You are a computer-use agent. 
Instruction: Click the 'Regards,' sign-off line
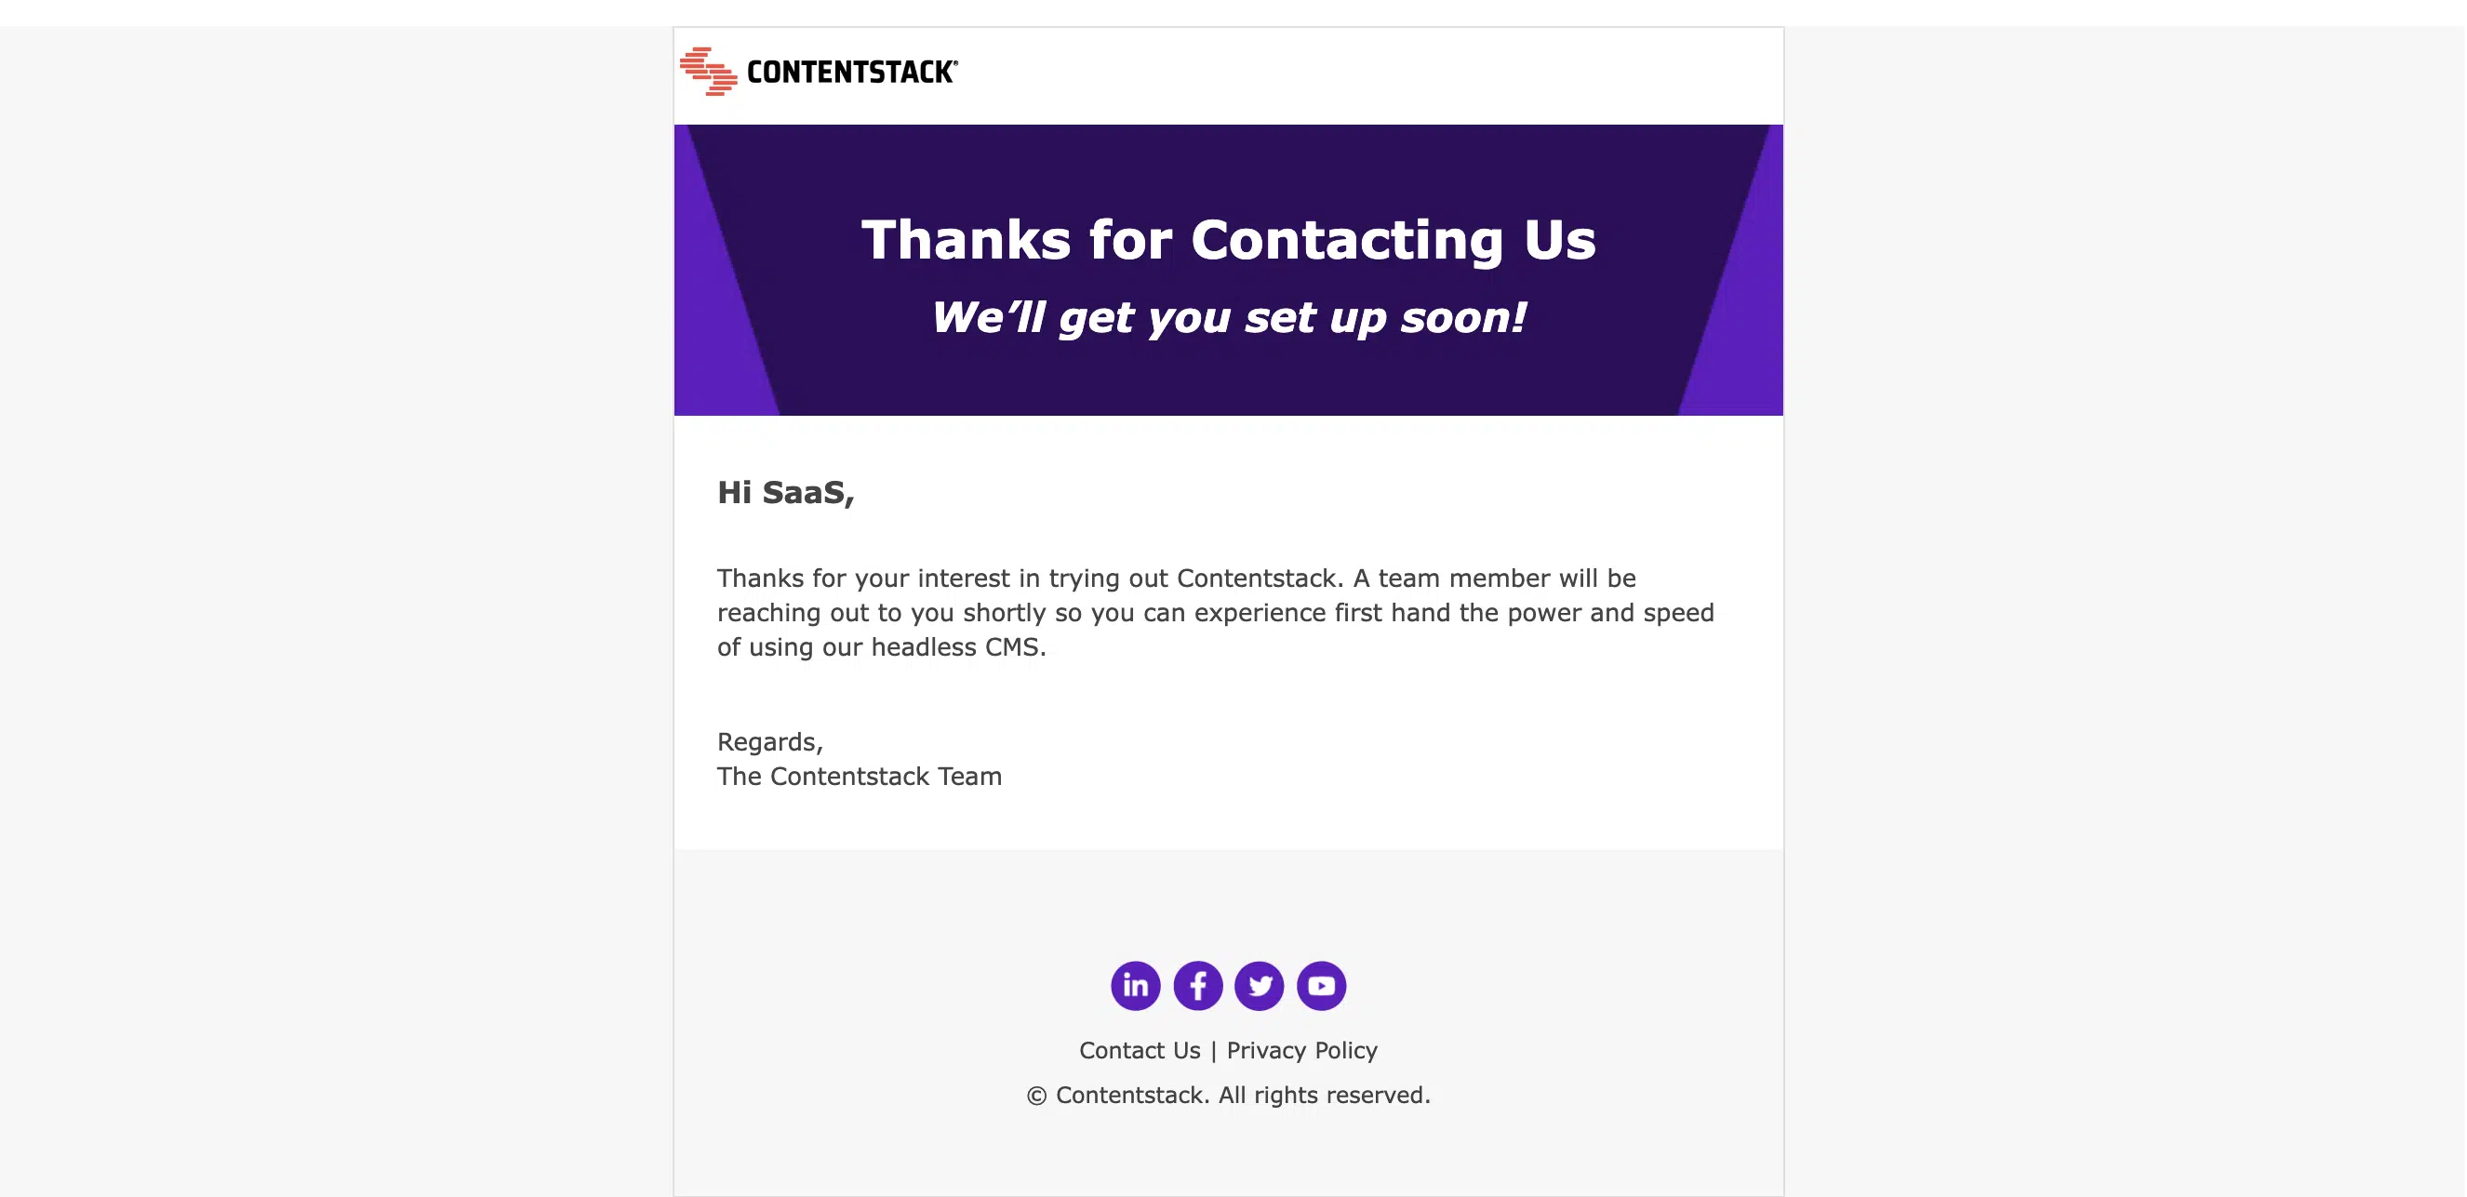point(770,742)
